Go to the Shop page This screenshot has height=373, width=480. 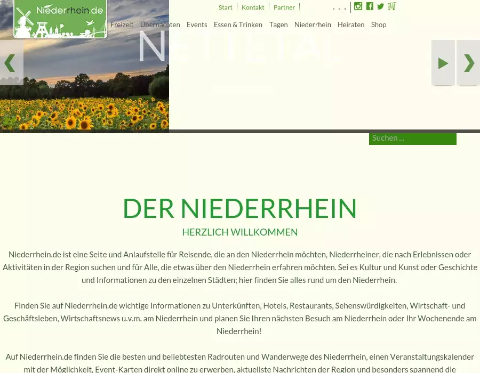379,25
